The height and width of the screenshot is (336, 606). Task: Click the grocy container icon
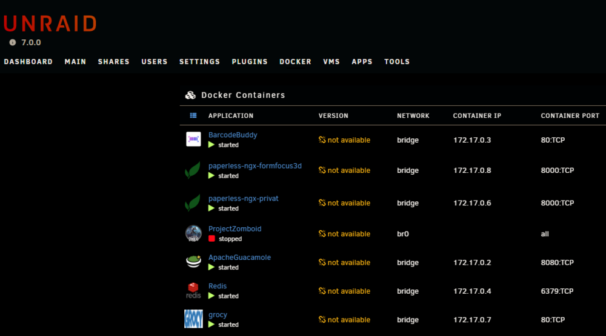(193, 319)
